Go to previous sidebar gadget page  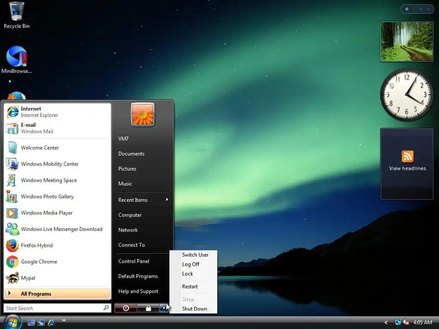click(x=420, y=9)
